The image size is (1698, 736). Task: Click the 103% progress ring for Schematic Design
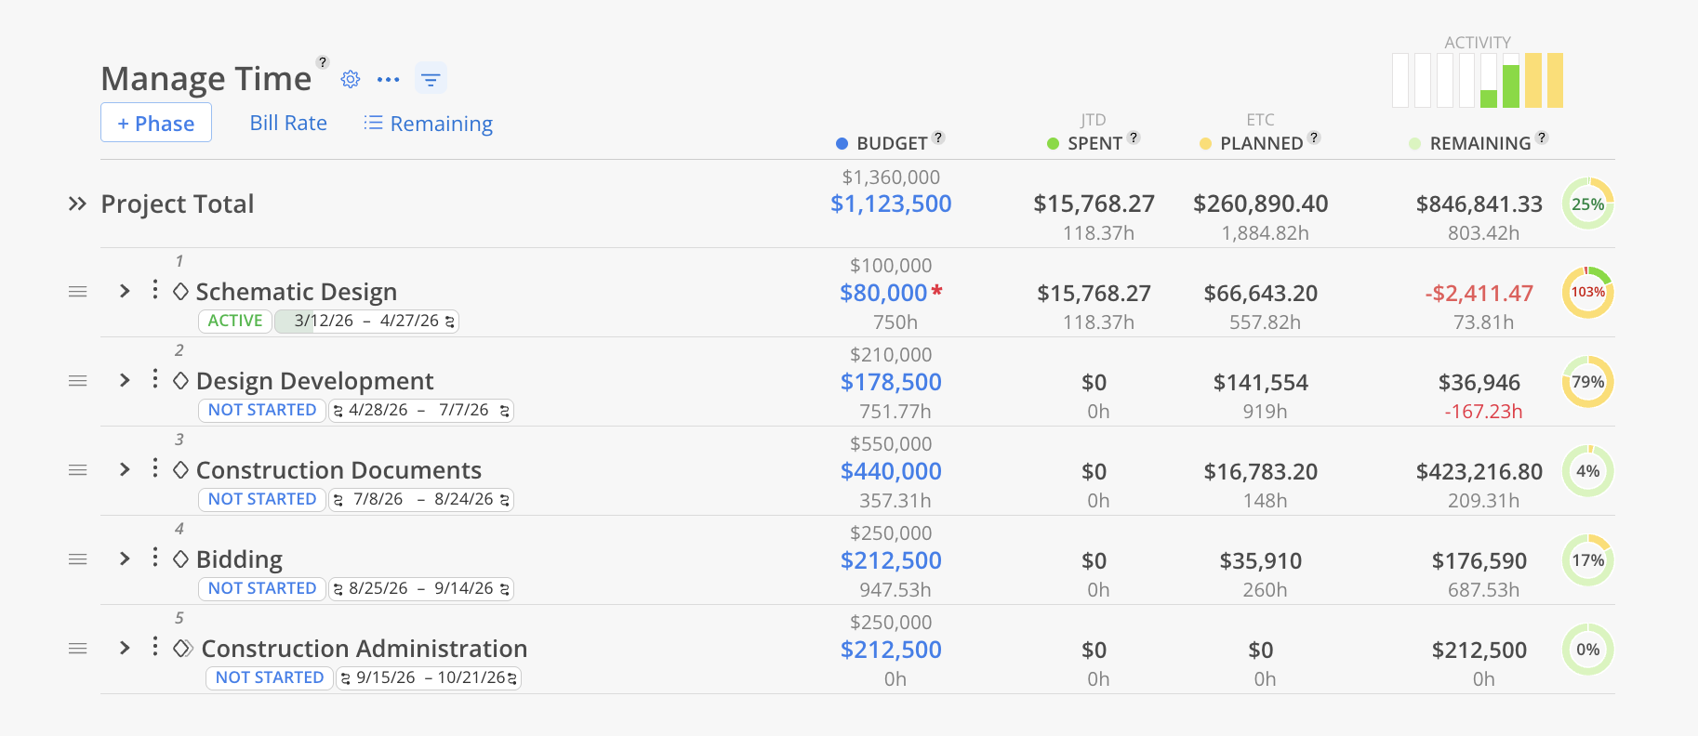point(1587,292)
